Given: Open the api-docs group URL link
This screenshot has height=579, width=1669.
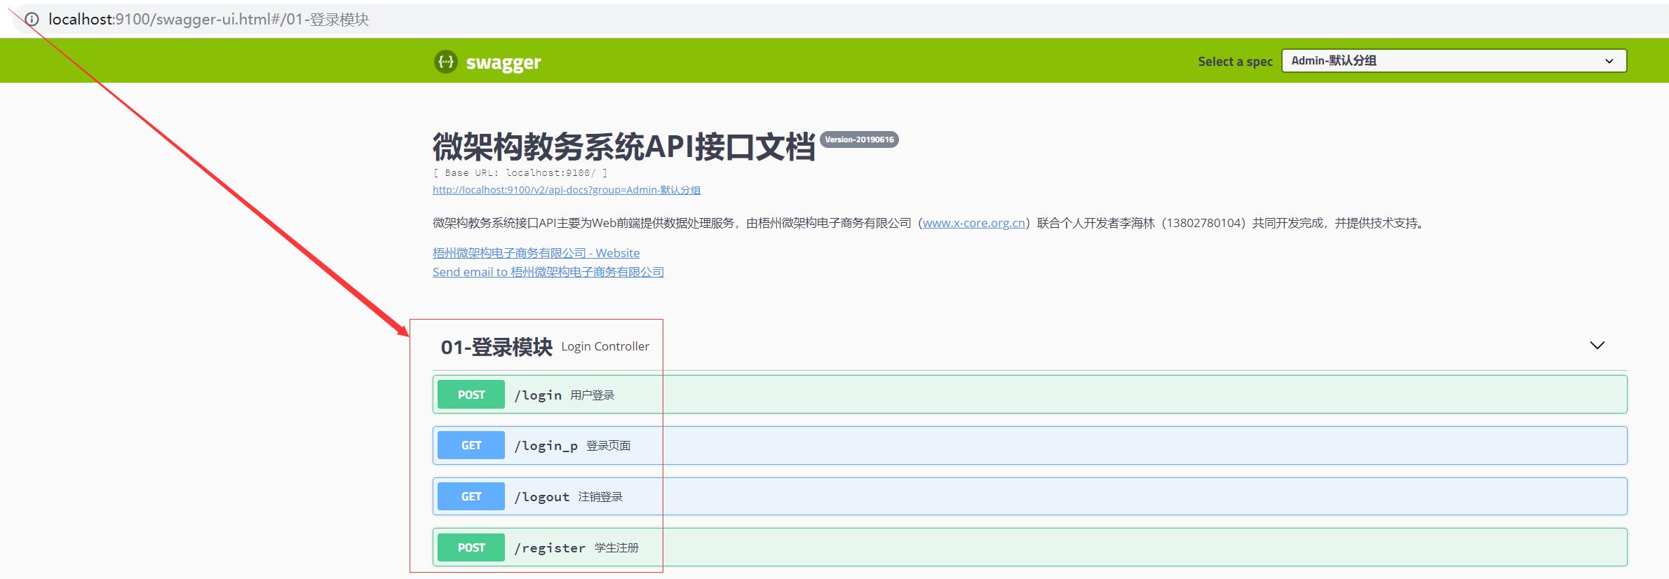Looking at the screenshot, I should click(x=567, y=190).
